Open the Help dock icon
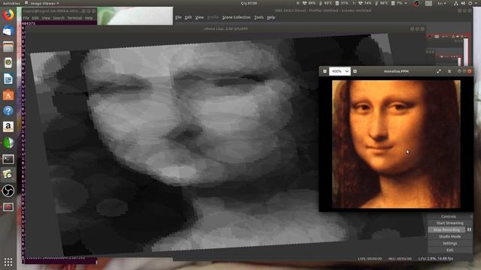Viewport: 481px width, 270px height. click(8, 111)
